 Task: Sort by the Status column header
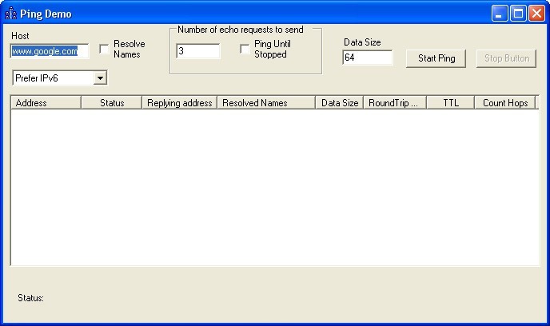[x=112, y=103]
